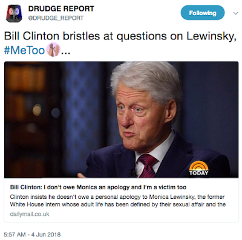Open the Bill Clinton interview image
The width and height of the screenshot is (242, 240).
click(x=121, y=120)
